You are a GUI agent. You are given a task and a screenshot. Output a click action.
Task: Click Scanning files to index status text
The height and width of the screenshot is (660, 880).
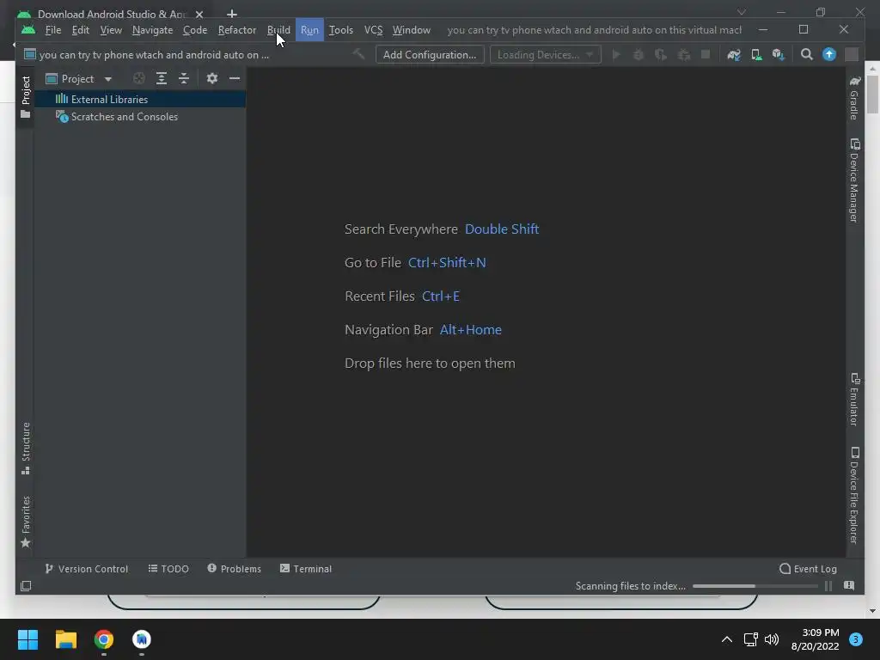630,586
